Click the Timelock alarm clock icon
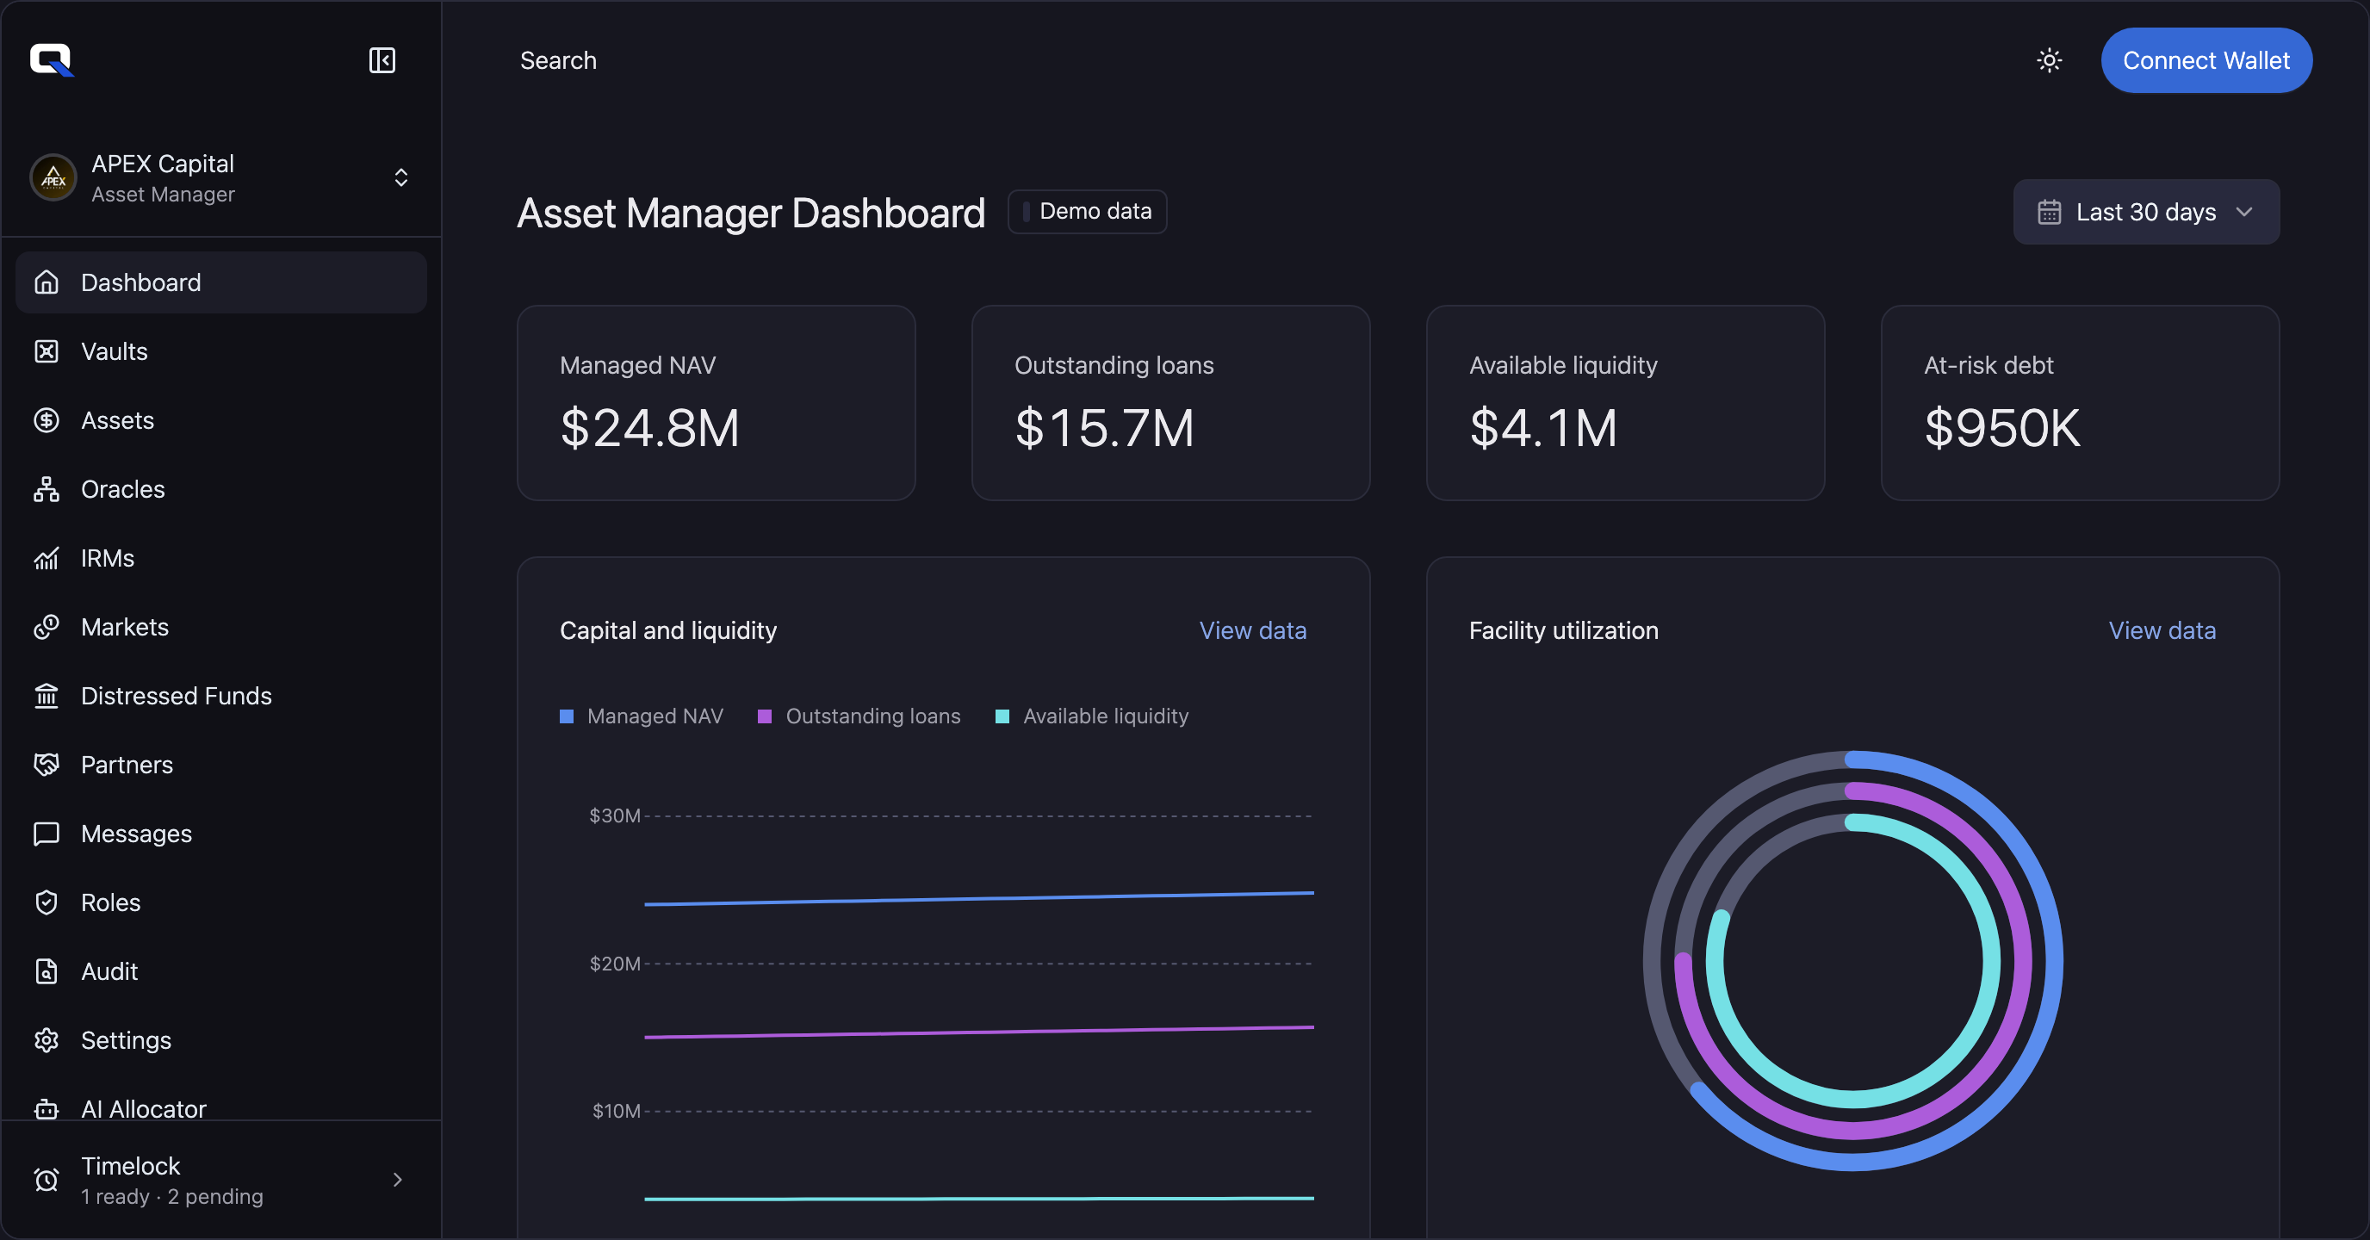Image resolution: width=2370 pixels, height=1240 pixels. (47, 1179)
